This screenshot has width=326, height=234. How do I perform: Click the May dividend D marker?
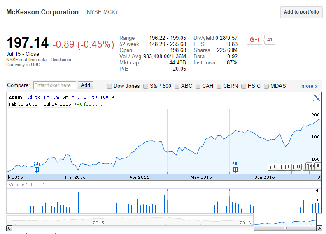(x=235, y=170)
